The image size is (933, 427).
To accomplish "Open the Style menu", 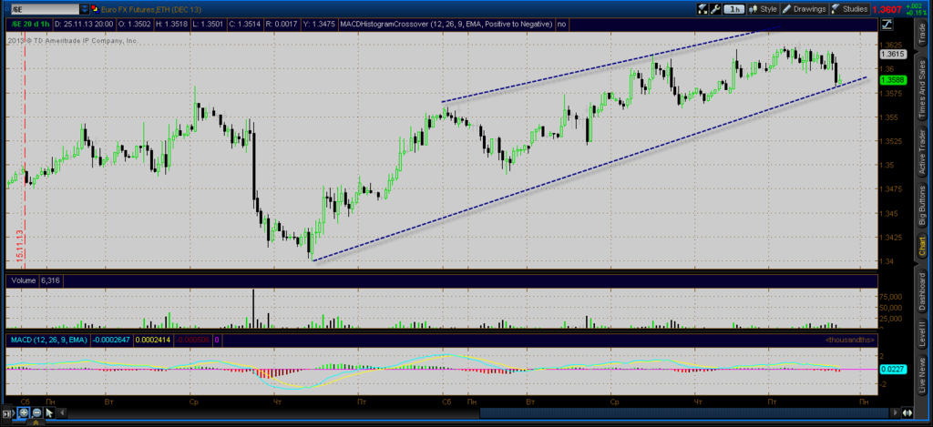I will (x=764, y=9).
